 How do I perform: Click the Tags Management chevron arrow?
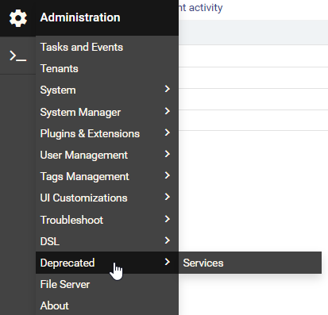tap(167, 175)
